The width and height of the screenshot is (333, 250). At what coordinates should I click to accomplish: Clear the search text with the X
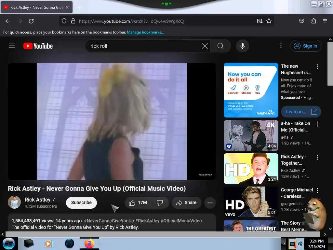[x=205, y=46]
